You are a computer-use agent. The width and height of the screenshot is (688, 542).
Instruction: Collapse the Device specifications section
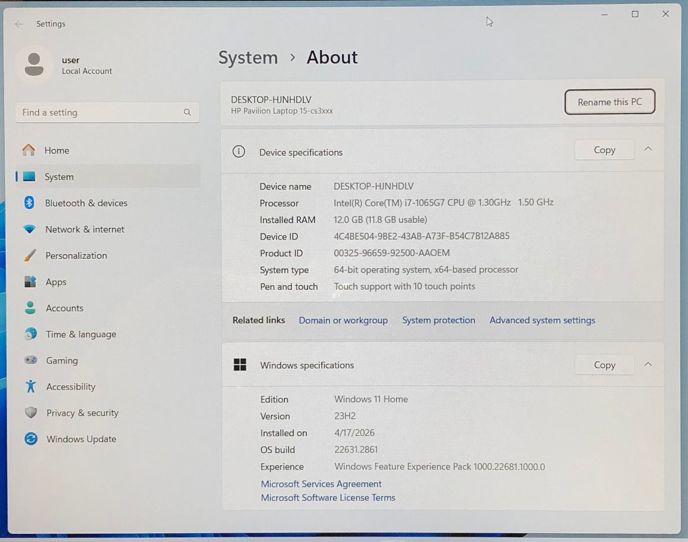648,149
